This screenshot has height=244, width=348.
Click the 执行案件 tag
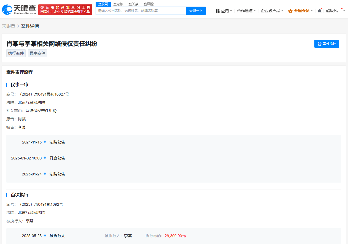(16, 53)
